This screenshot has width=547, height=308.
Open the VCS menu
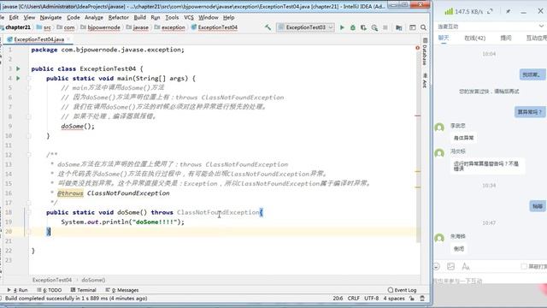click(x=189, y=17)
